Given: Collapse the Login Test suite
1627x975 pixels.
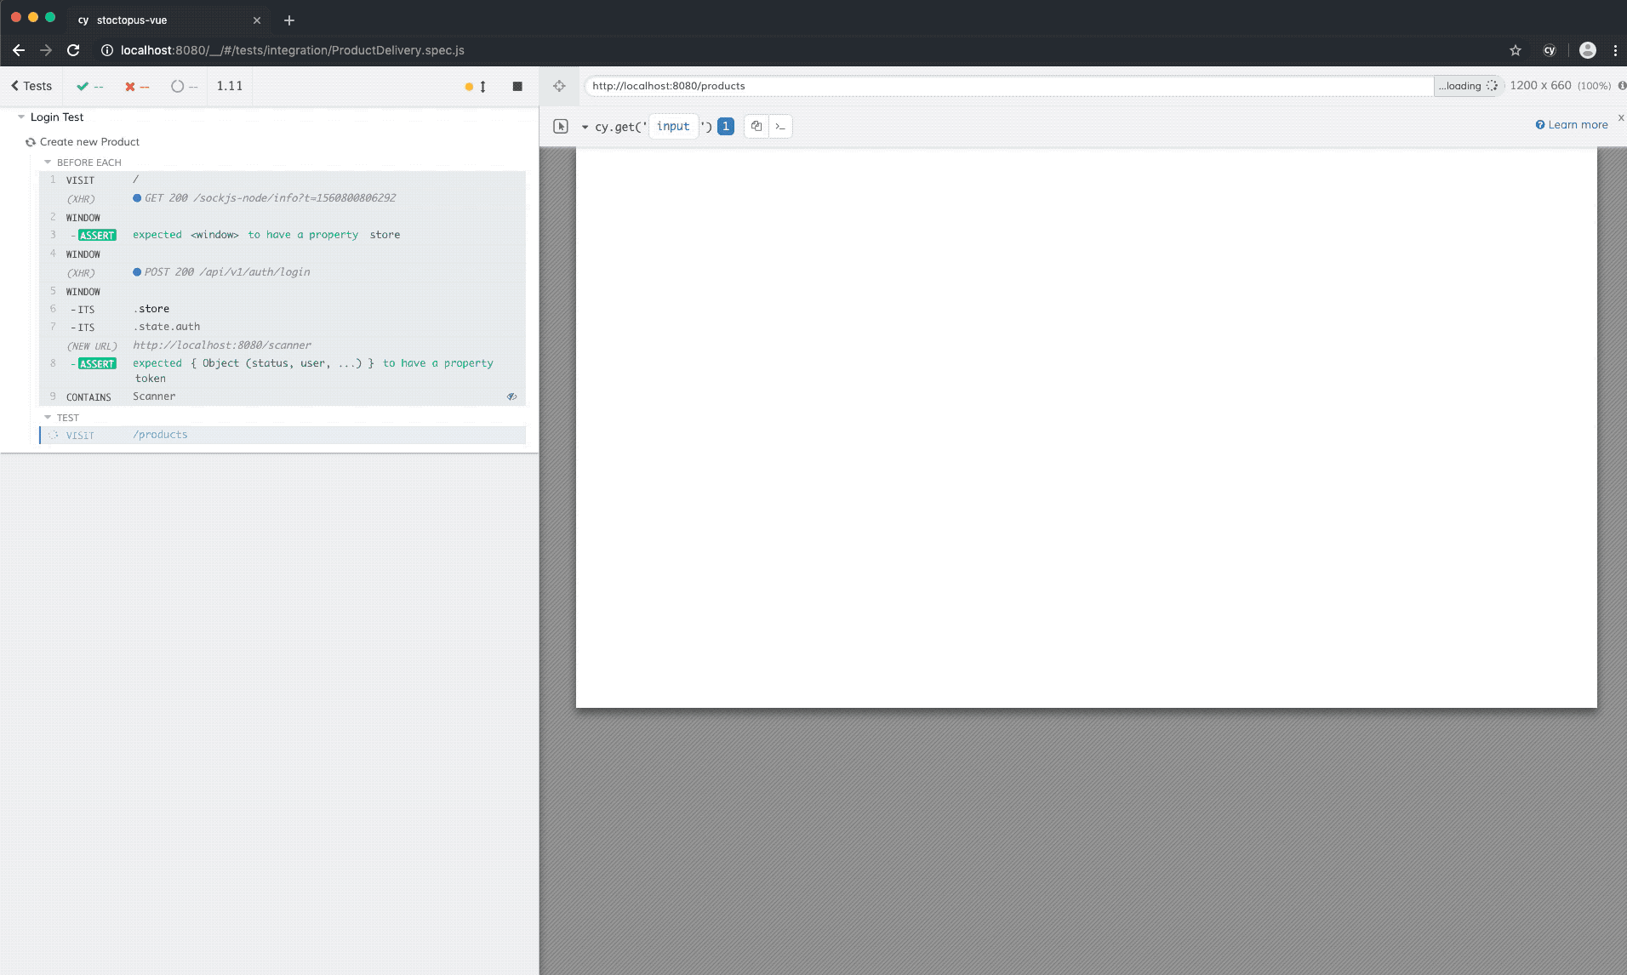Looking at the screenshot, I should pyautogui.click(x=21, y=117).
